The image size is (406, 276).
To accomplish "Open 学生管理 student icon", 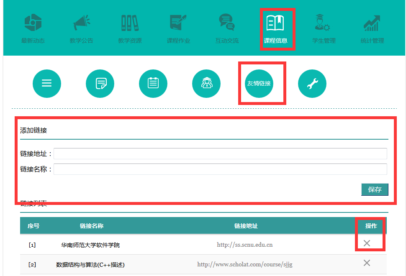I will pyautogui.click(x=324, y=23).
